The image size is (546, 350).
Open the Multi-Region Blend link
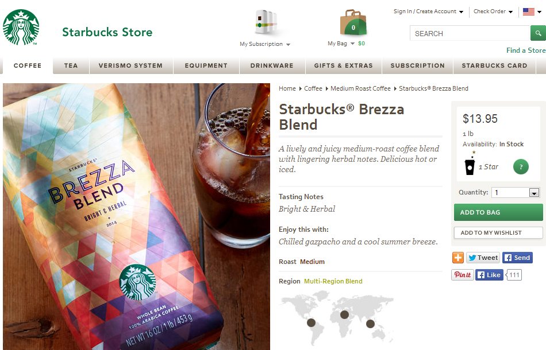click(333, 281)
